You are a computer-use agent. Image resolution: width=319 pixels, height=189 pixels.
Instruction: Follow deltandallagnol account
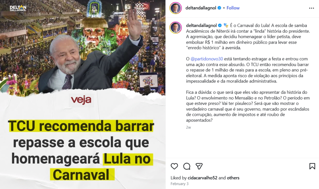pyautogui.click(x=233, y=8)
